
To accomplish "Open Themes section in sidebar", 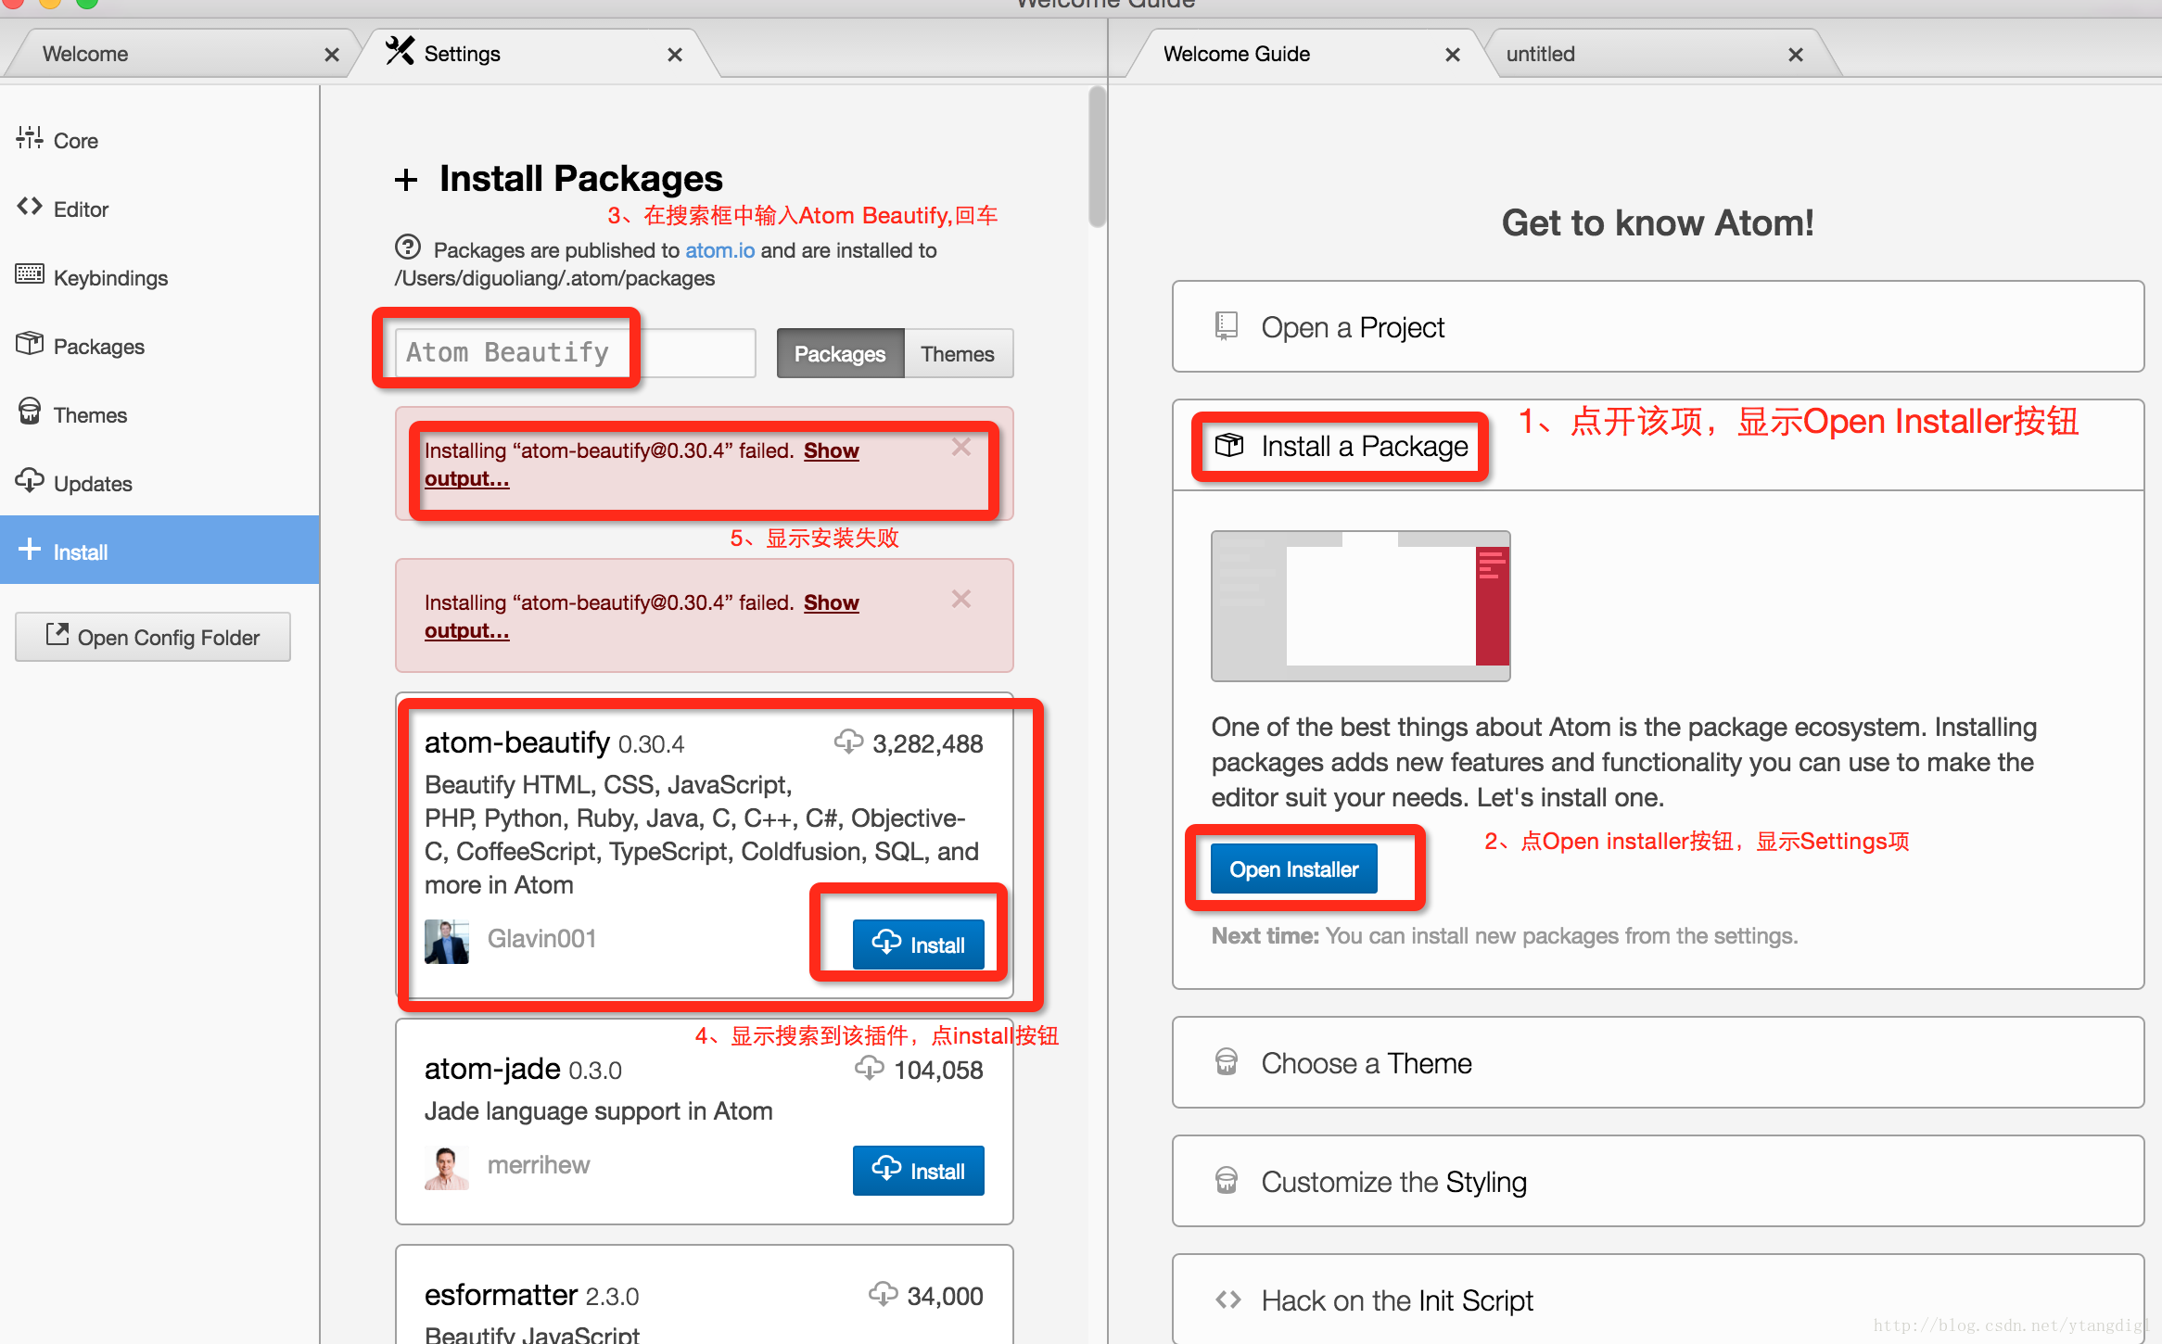I will tap(159, 414).
